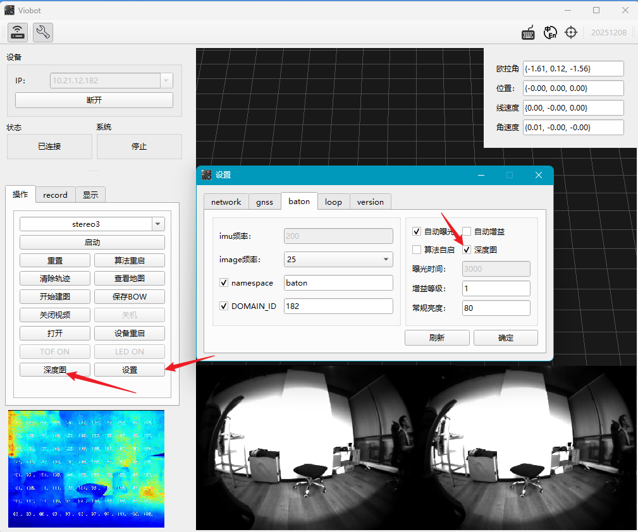Click the settings dialog title icon
The height and width of the screenshot is (532, 638).
tap(207, 175)
